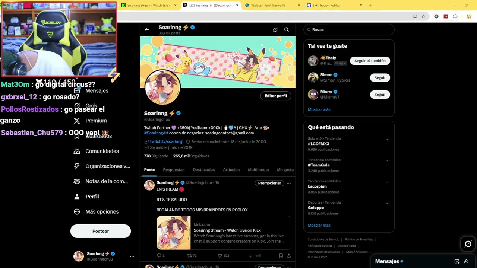Switch to the Inicio - Roblox tab
Image resolution: width=477 pixels, height=268 pixels.
[334, 5]
